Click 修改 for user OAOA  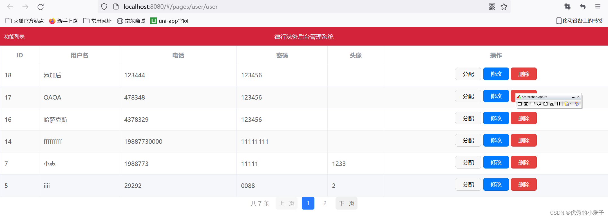[x=496, y=96]
